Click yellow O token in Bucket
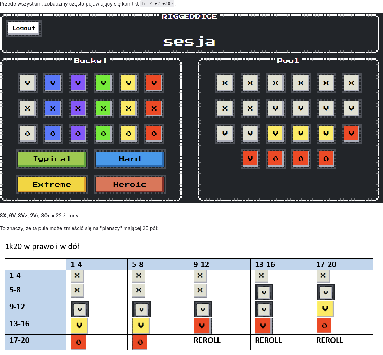Screen dimensions: 383x355 (x=129, y=134)
